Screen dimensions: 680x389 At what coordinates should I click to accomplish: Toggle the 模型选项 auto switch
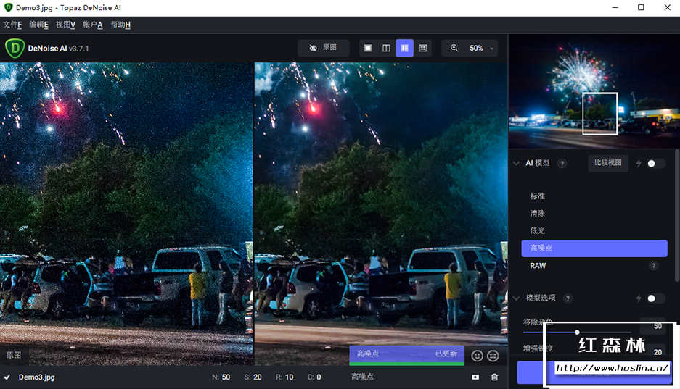[655, 298]
